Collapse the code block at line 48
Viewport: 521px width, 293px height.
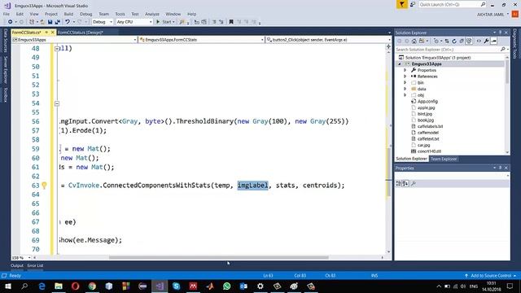coord(57,49)
